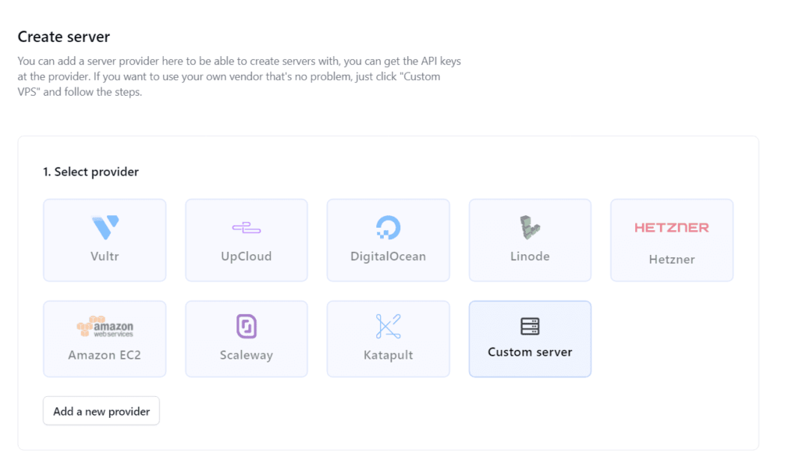Select the Vultr provider icon

coord(105,227)
